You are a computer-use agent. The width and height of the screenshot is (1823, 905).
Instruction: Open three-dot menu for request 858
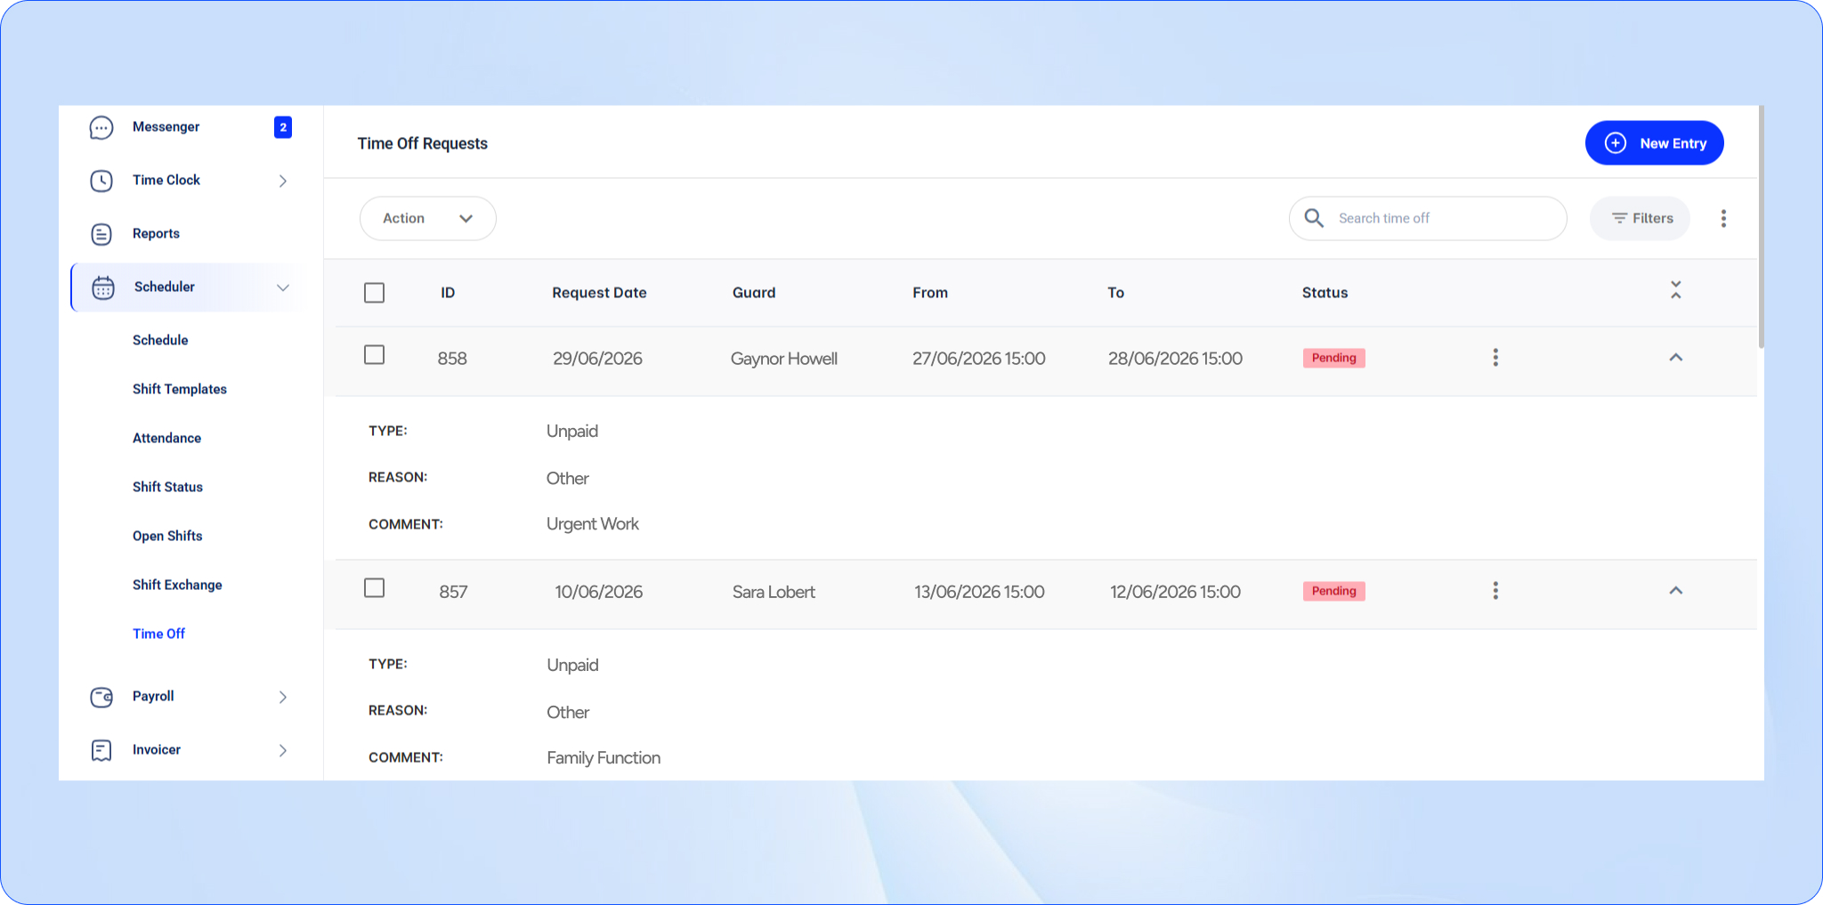(1495, 358)
